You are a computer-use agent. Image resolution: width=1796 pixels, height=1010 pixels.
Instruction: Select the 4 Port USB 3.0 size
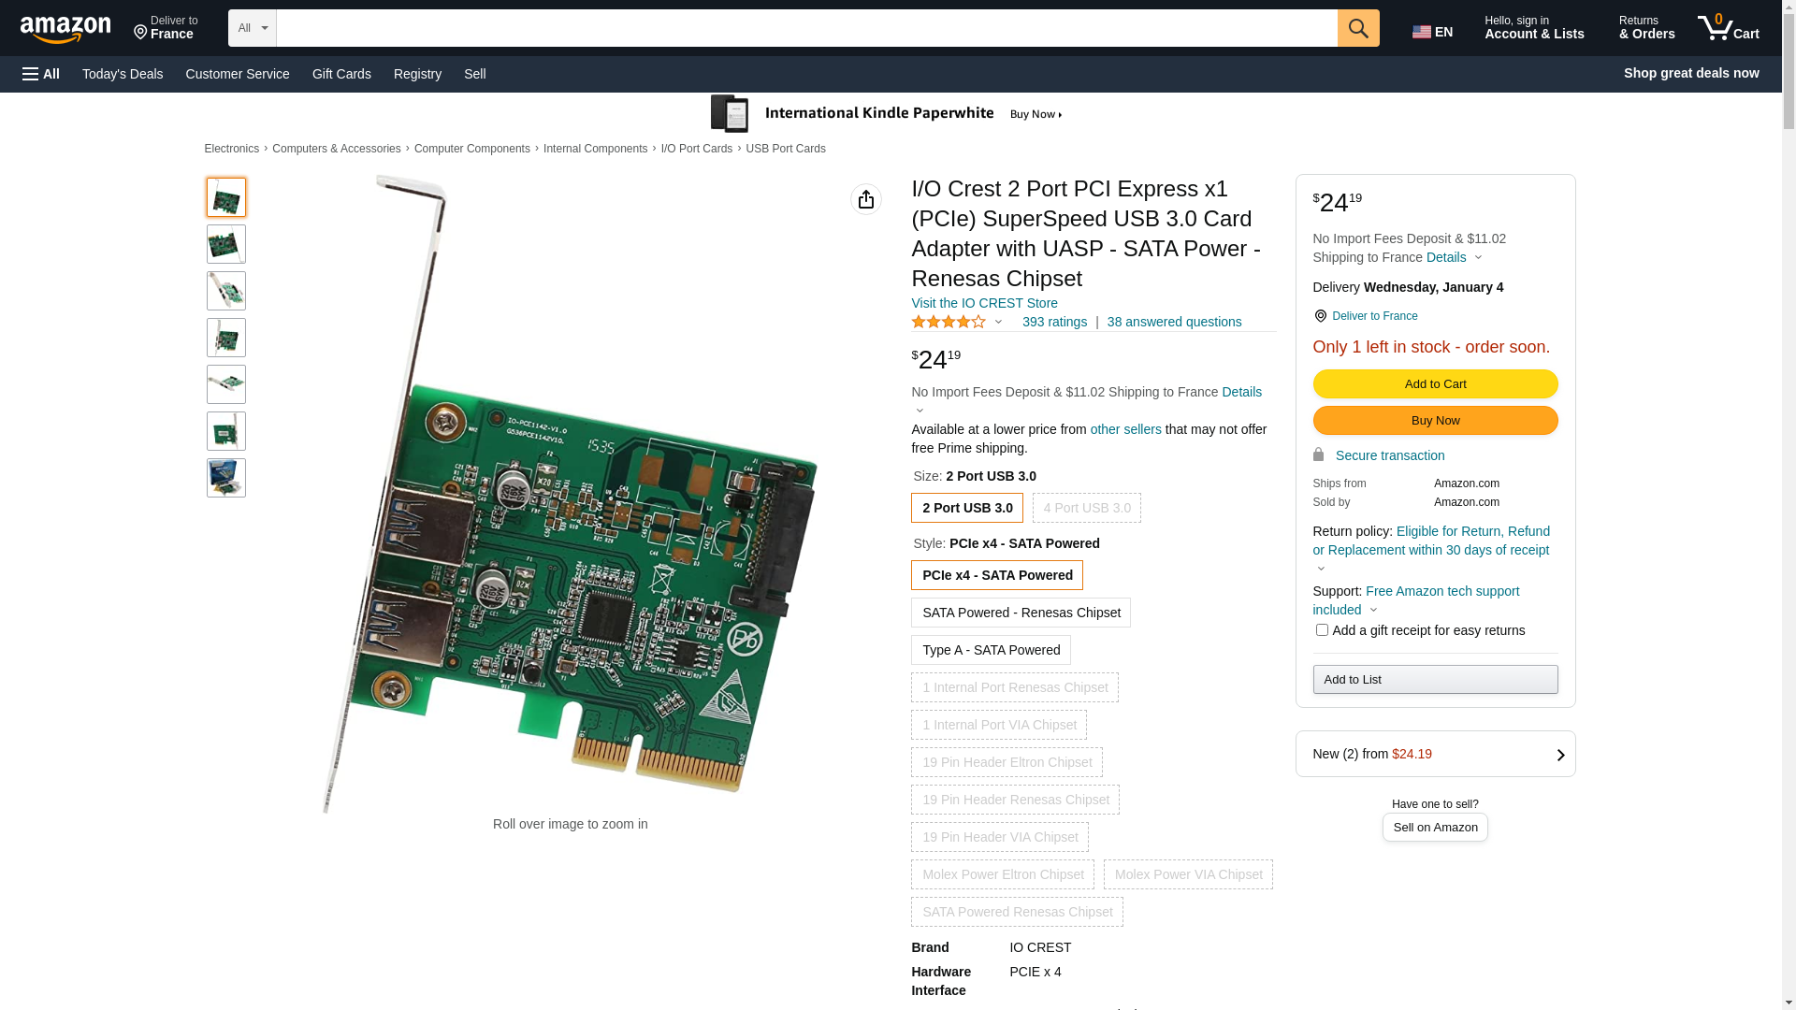[1086, 508]
